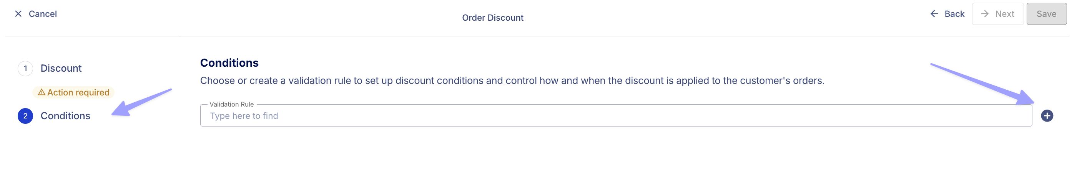
Task: Open the Conditions step in sidebar
Action: [x=65, y=116]
